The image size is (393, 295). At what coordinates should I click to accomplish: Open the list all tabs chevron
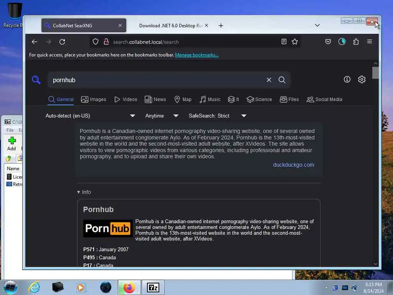tap(317, 25)
